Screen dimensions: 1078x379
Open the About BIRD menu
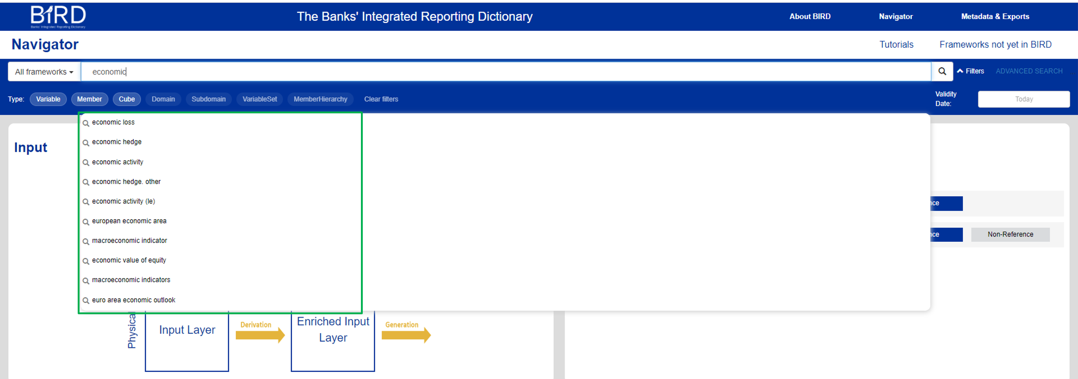coord(810,17)
